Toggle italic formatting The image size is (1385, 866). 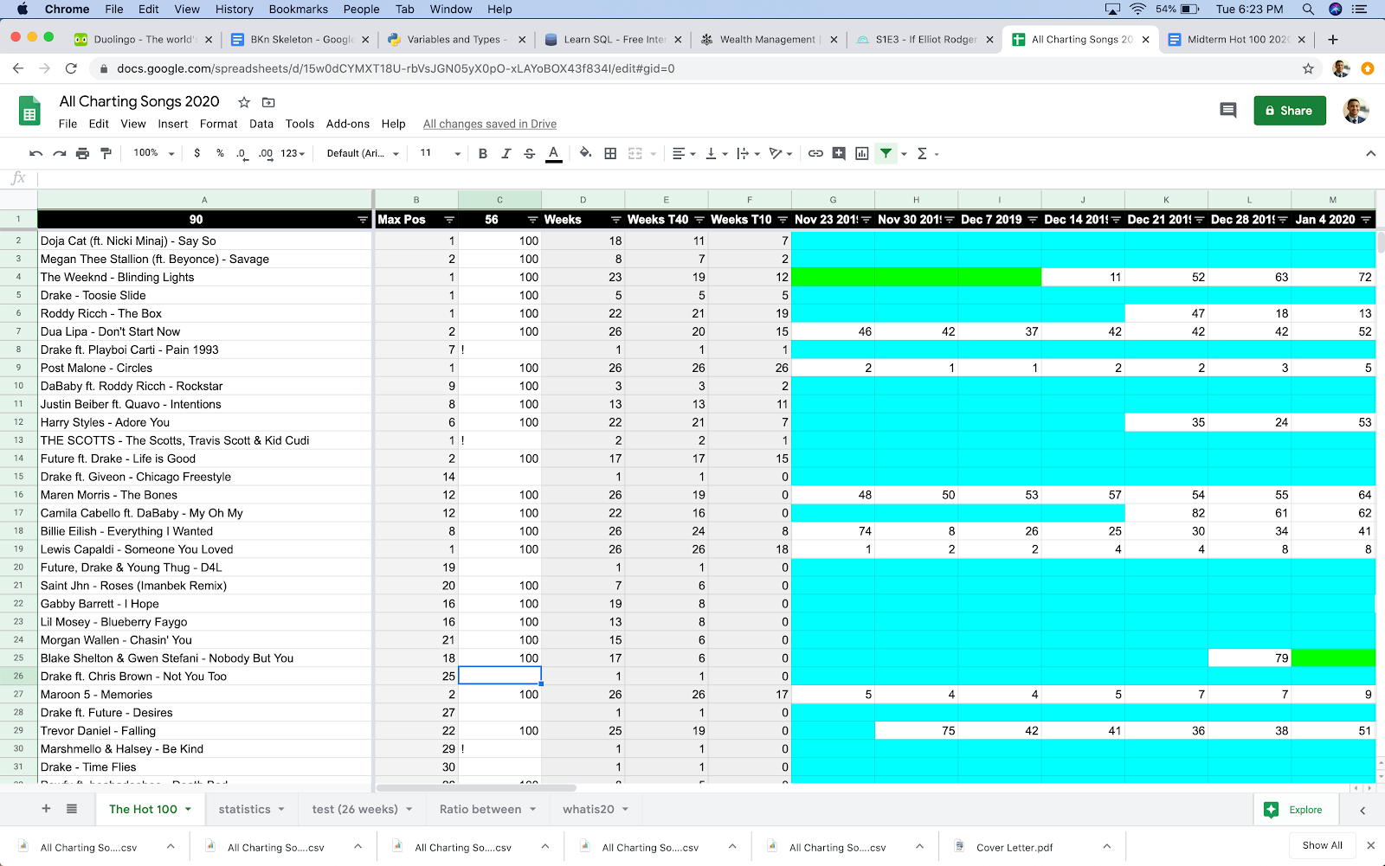click(506, 153)
